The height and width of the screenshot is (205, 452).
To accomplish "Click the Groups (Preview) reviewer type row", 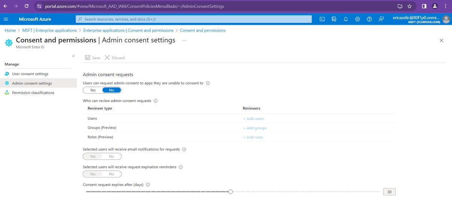I will click(239, 128).
